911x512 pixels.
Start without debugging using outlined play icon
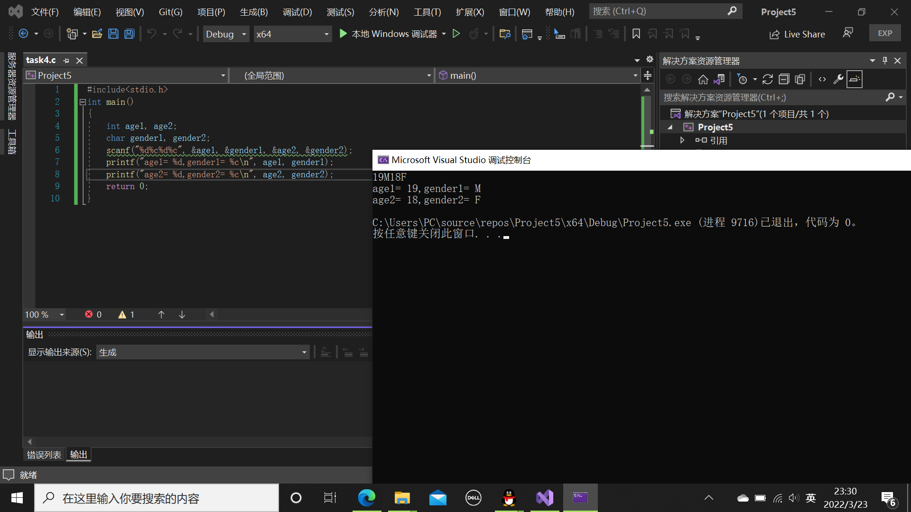pos(456,34)
